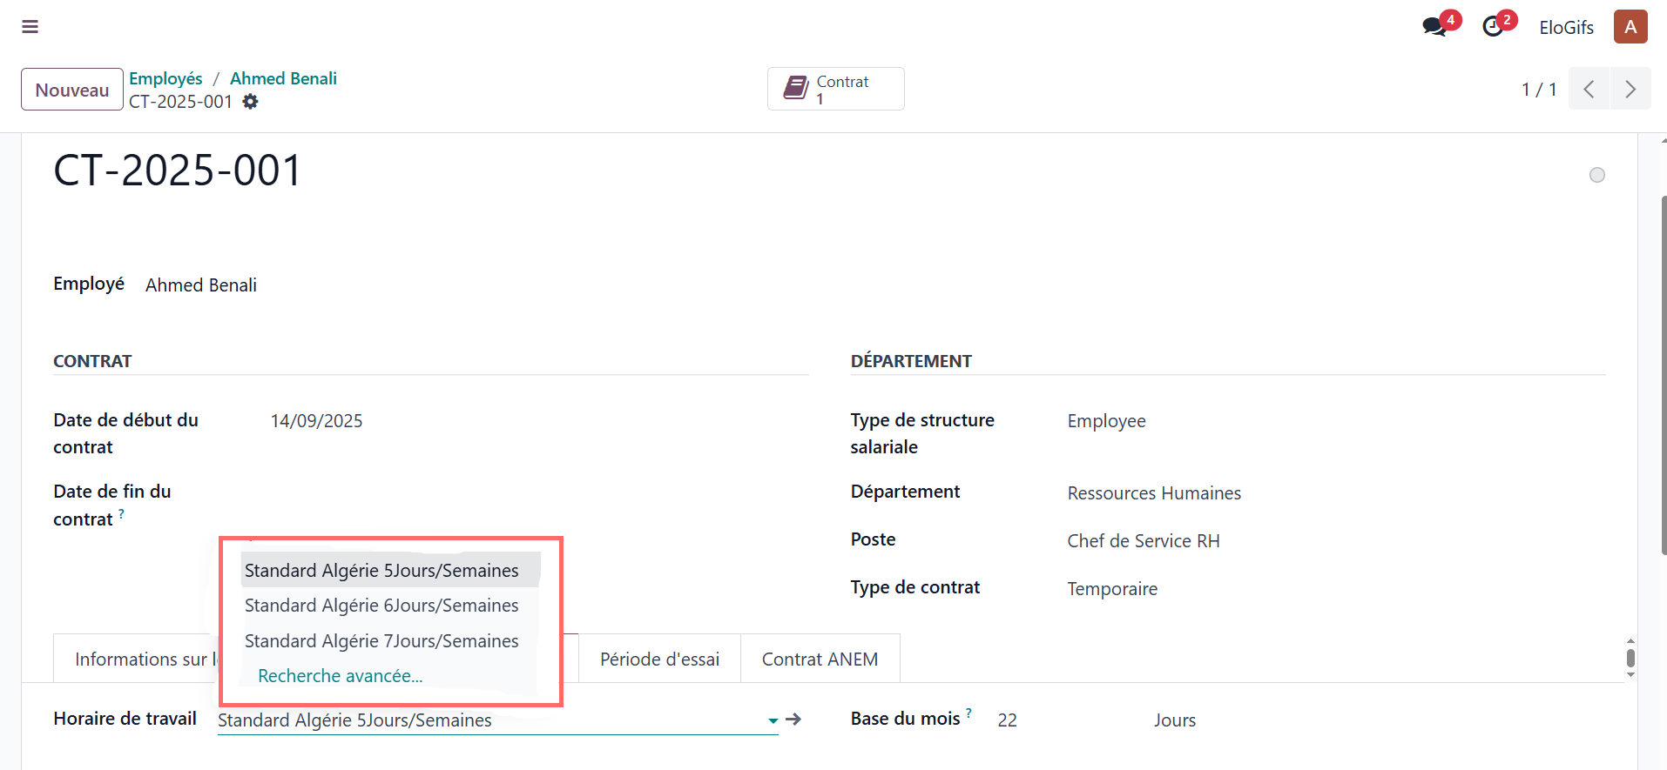The width and height of the screenshot is (1667, 770).
Task: Open the Employés breadcrumb link
Action: click(x=165, y=78)
